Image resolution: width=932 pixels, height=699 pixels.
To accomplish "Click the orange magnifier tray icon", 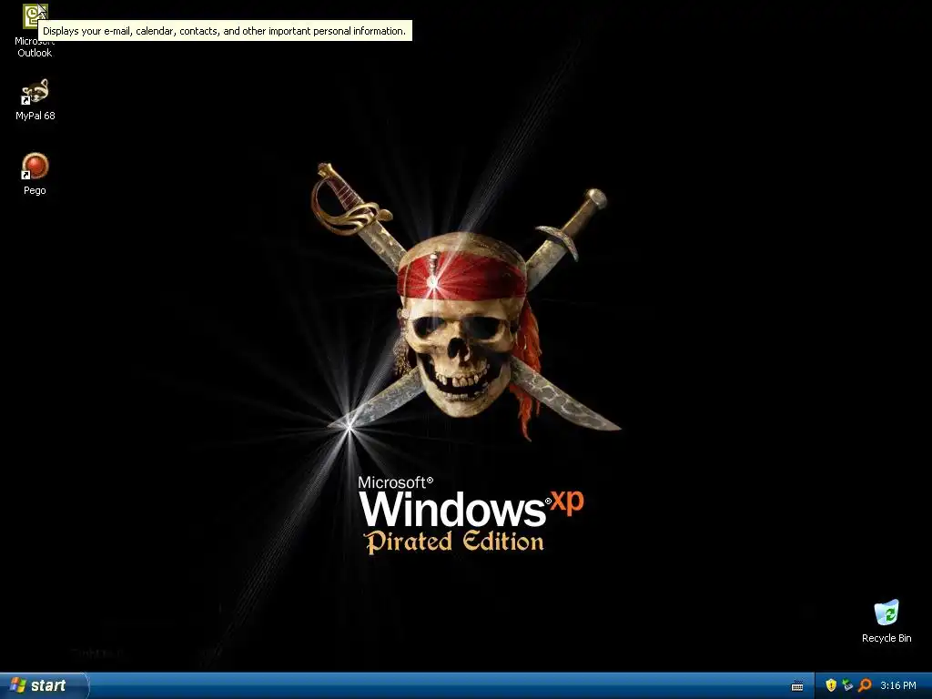I will click(x=865, y=685).
